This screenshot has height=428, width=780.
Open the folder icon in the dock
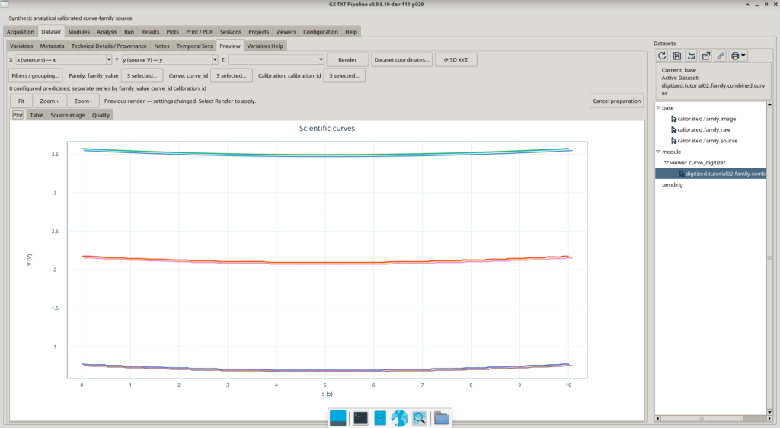point(441,418)
